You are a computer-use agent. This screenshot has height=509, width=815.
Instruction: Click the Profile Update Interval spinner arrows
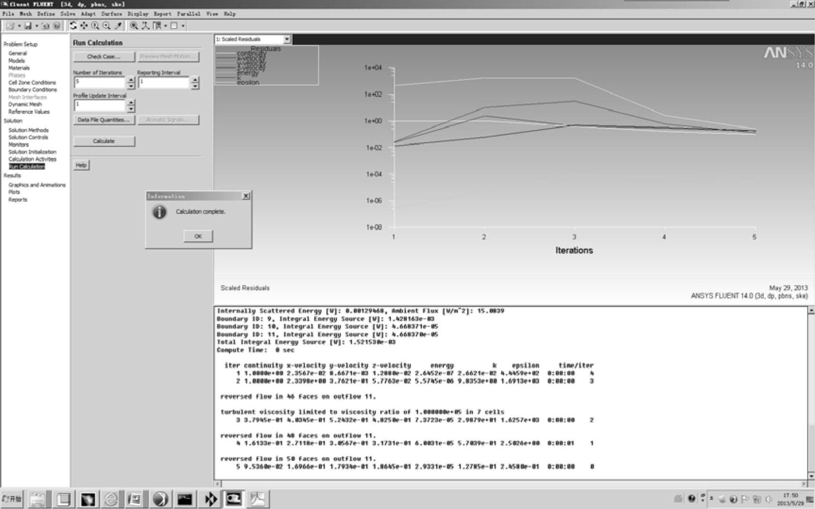coord(131,106)
